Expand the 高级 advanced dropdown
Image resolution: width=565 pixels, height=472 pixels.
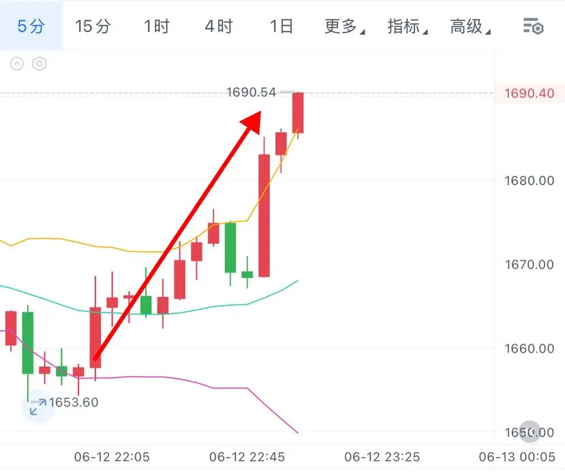(x=470, y=27)
